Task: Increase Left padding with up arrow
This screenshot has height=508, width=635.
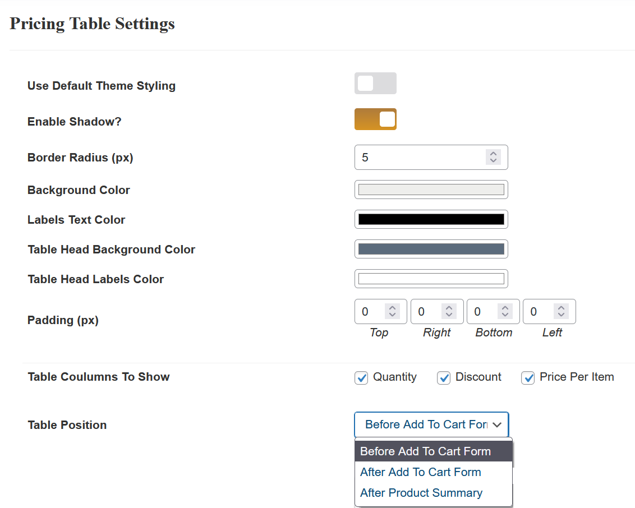Action: pos(562,308)
